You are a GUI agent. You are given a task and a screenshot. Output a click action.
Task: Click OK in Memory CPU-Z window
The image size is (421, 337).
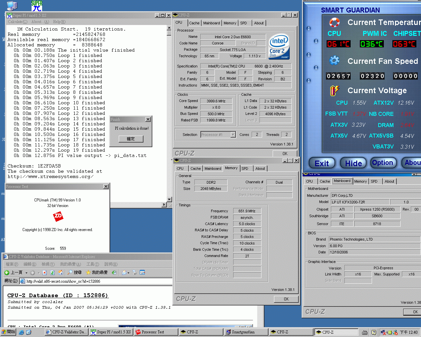coord(286,299)
